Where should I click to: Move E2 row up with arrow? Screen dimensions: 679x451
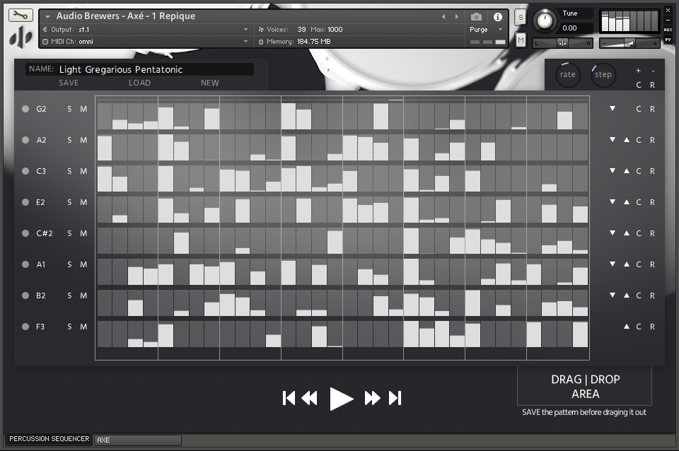(626, 202)
